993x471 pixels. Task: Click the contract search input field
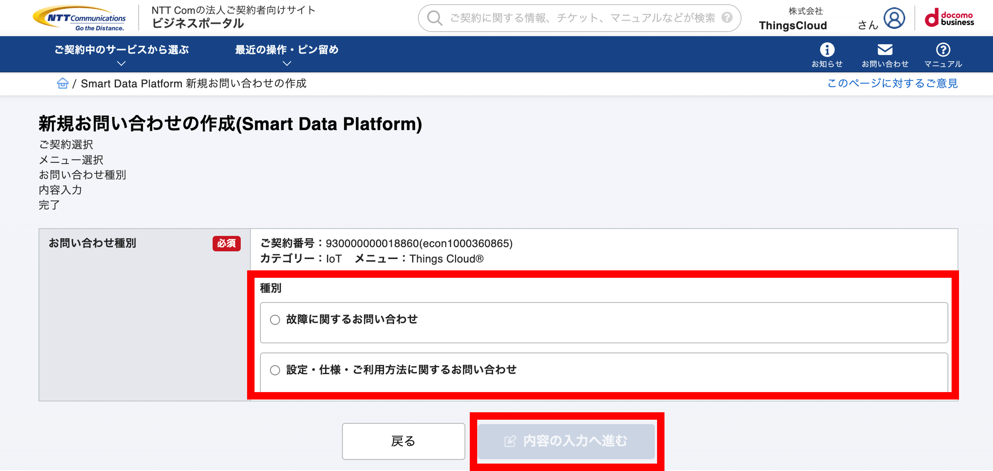pos(580,18)
